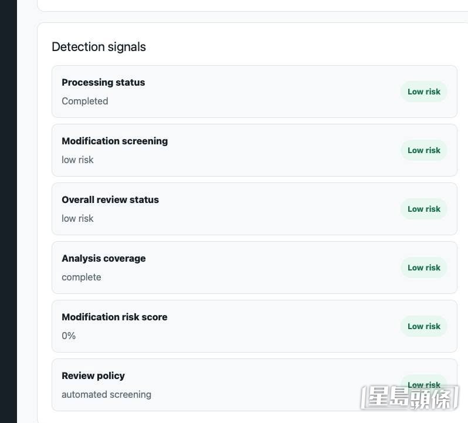Click Low risk badge for Analysis coverage
The height and width of the screenshot is (423, 468).
(x=423, y=268)
